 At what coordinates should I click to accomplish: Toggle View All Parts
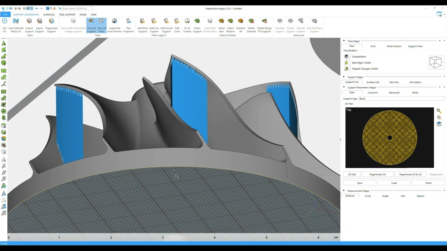(x=101, y=26)
